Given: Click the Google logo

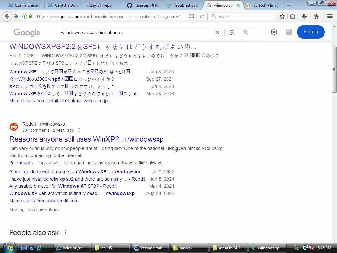Looking at the screenshot, I should (27, 33).
